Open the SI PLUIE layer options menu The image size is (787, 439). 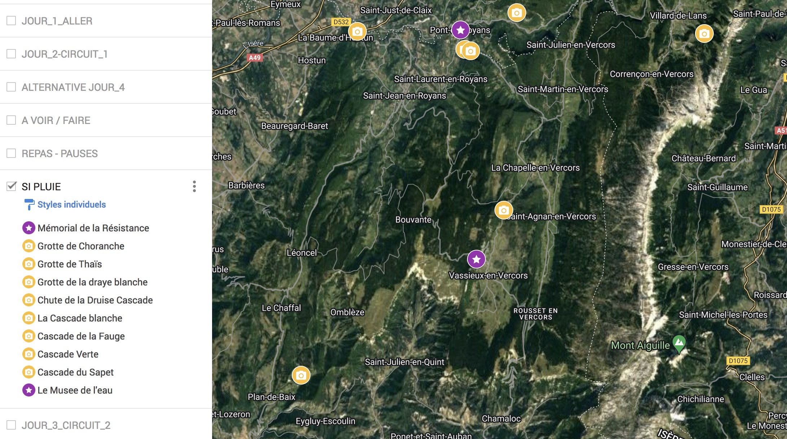(194, 186)
